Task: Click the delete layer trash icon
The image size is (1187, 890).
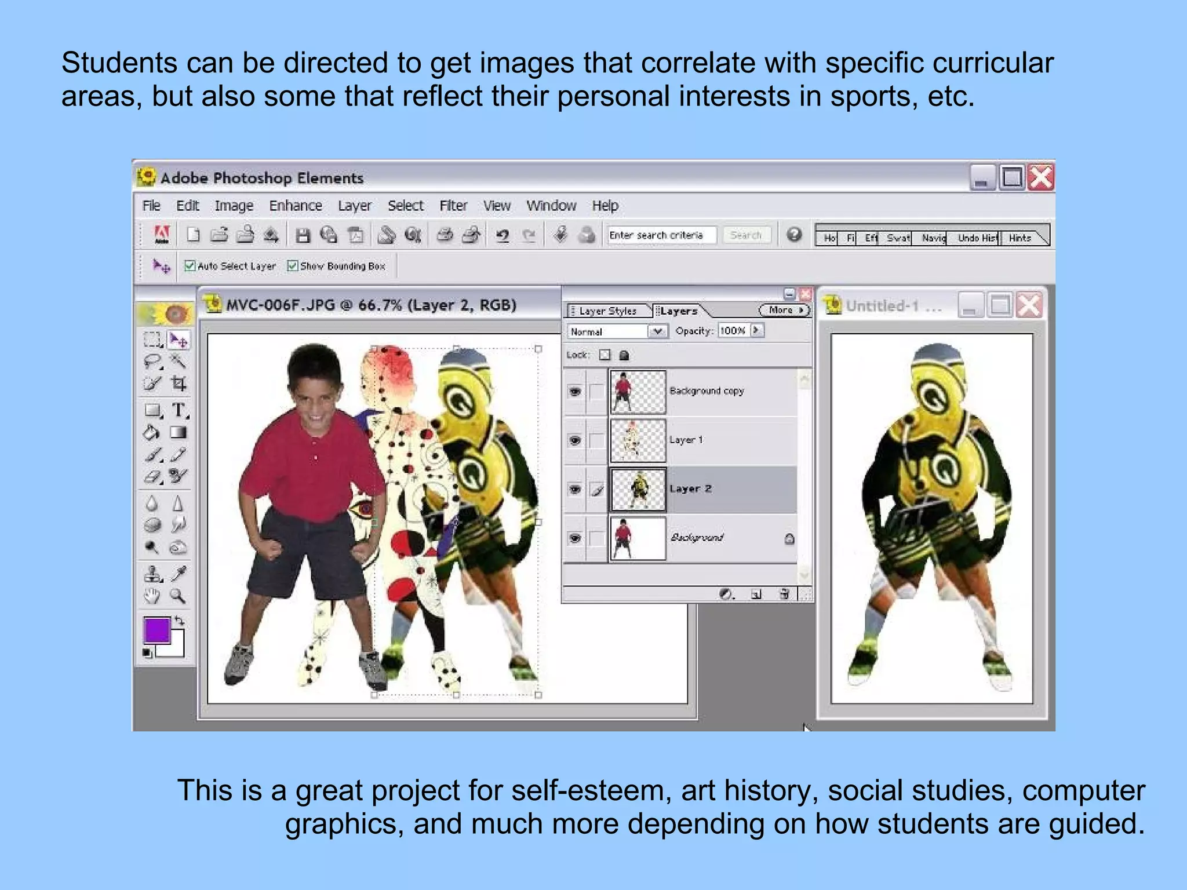Action: coord(784,594)
